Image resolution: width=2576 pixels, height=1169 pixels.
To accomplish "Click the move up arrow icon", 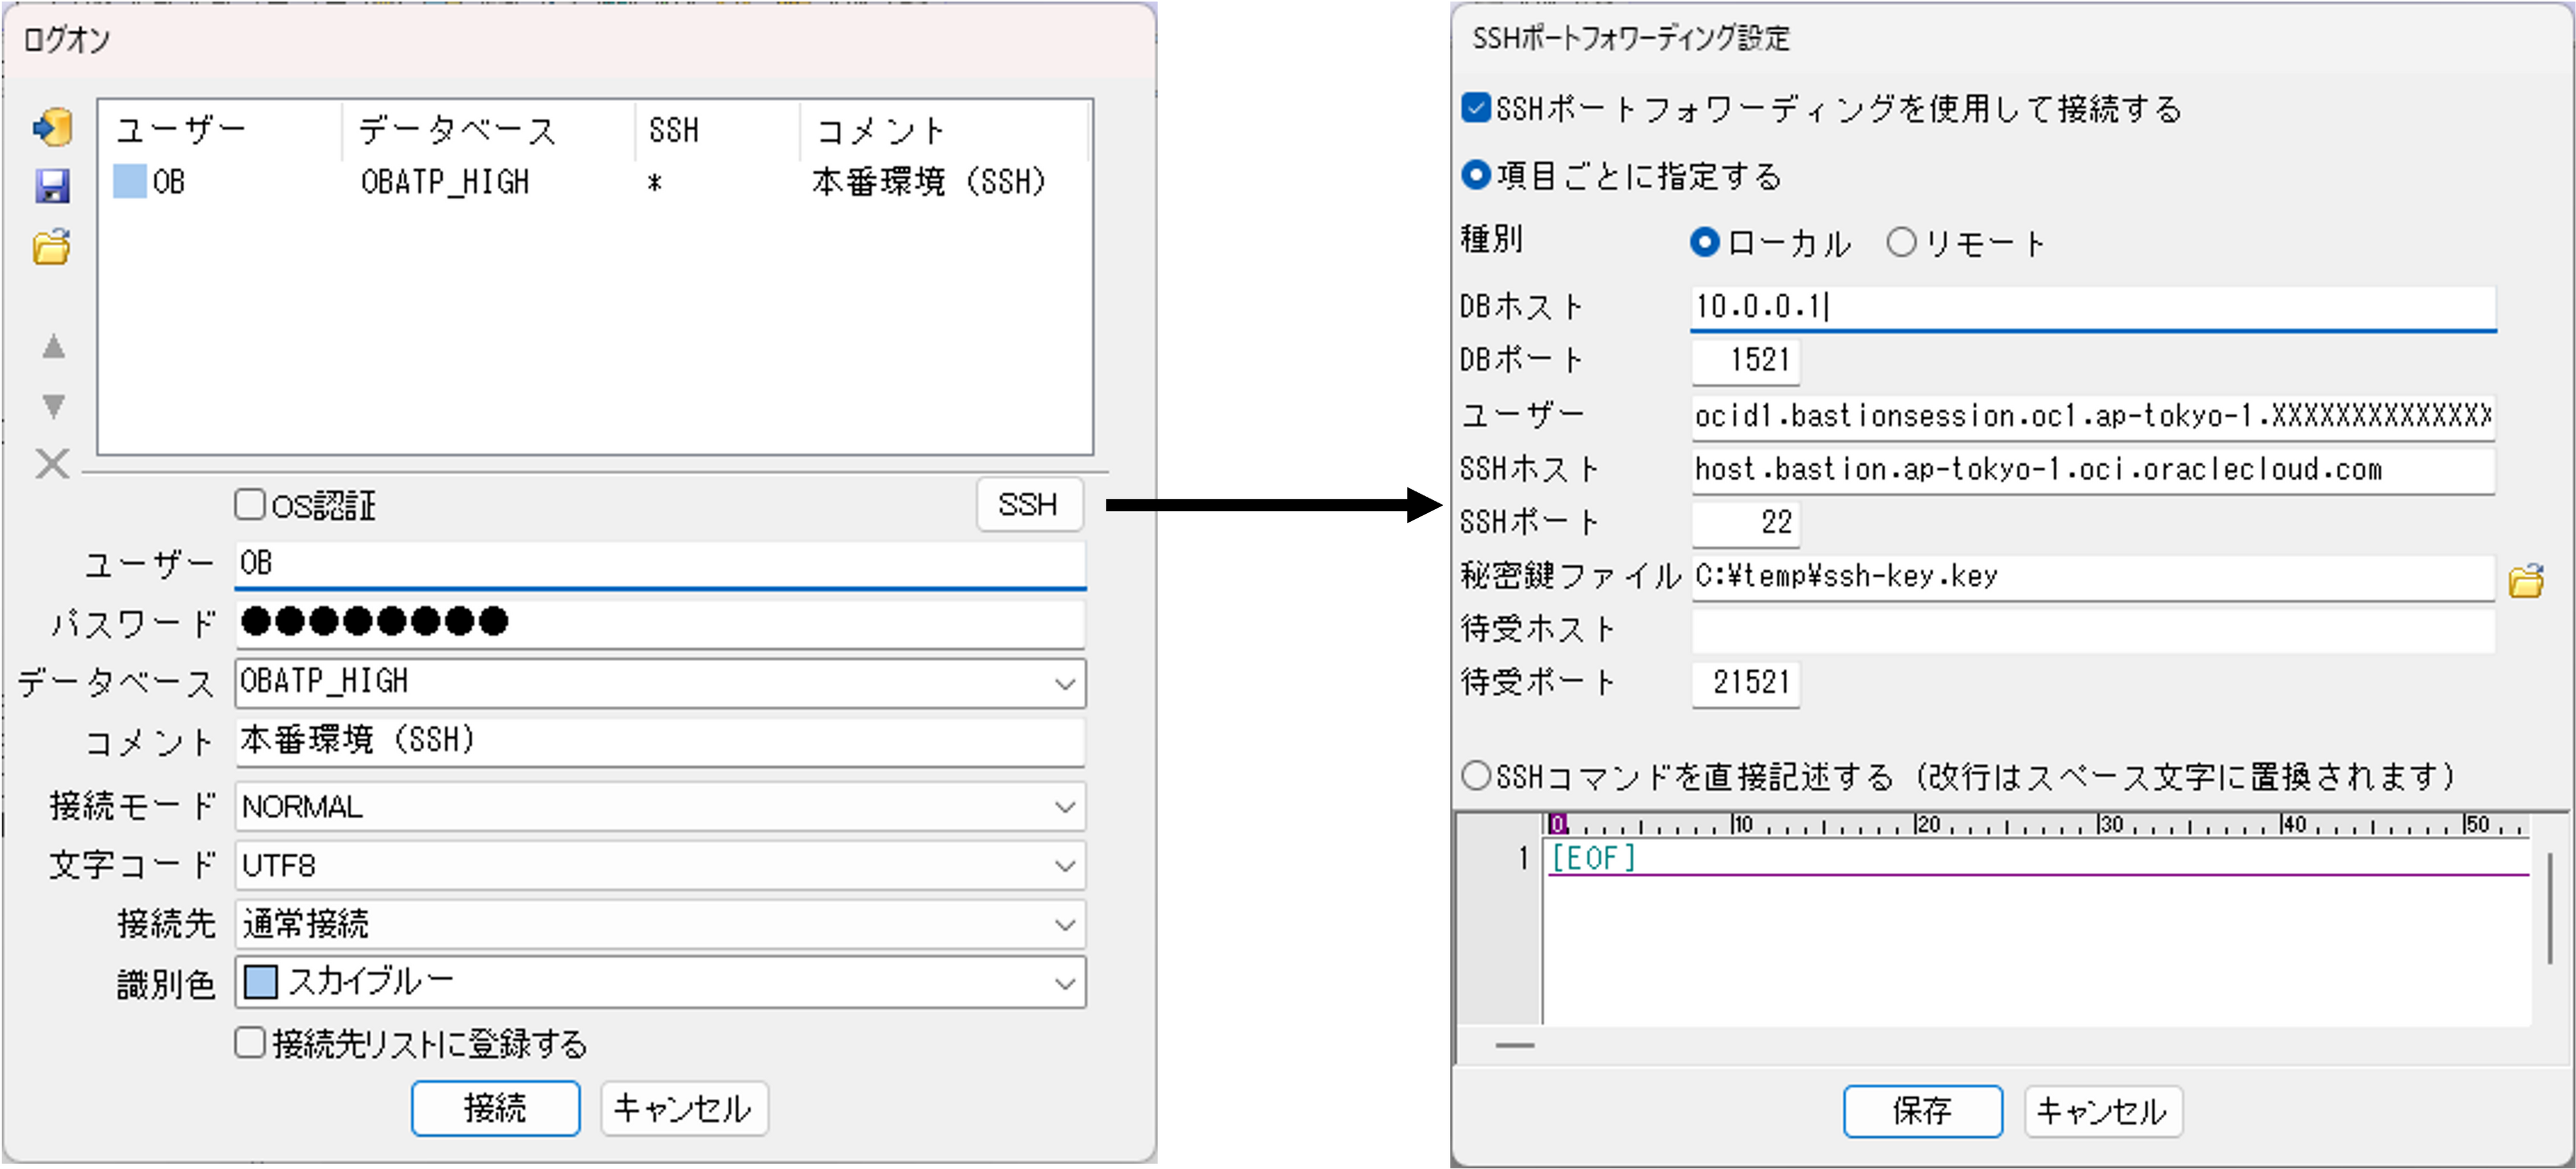I will 54,347.
